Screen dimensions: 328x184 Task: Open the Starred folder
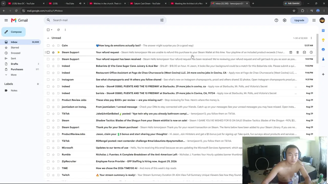coord(21,48)
